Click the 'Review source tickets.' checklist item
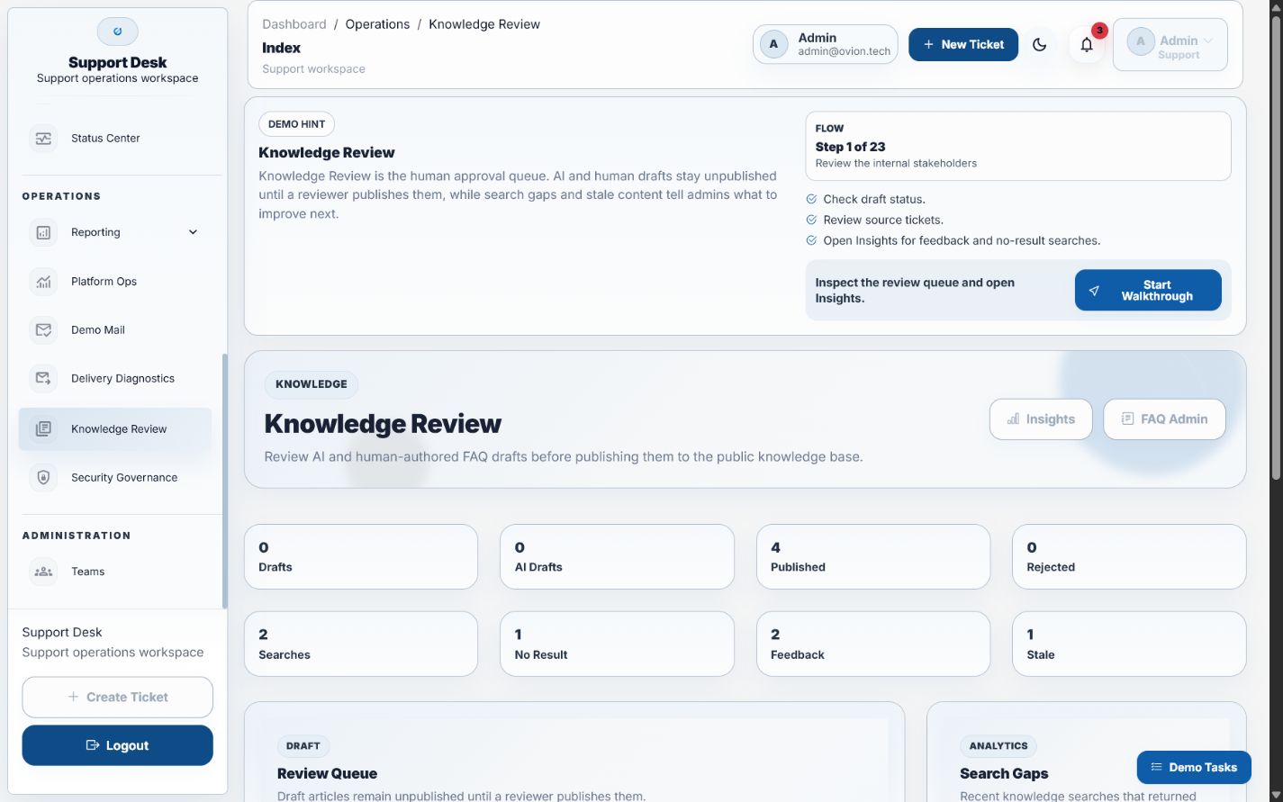 click(883, 221)
